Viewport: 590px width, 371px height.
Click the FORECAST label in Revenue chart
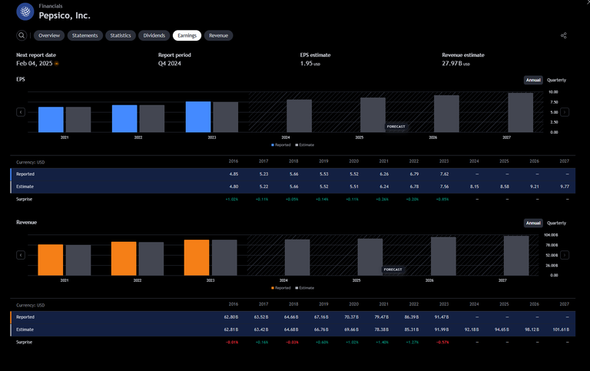point(393,270)
